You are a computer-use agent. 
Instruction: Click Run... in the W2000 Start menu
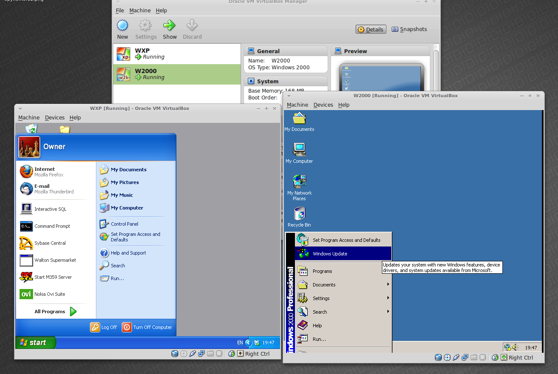[343, 339]
